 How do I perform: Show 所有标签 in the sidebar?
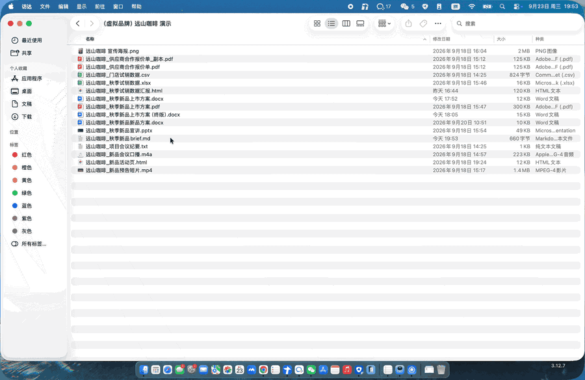point(29,244)
